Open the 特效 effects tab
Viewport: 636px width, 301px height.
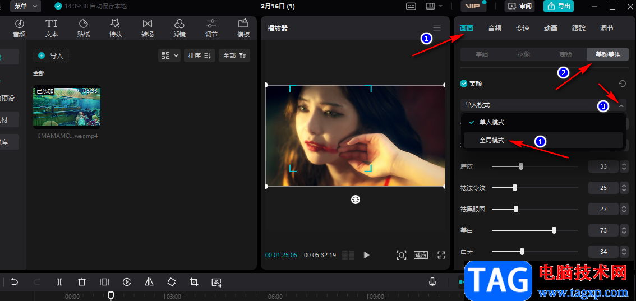coord(115,28)
